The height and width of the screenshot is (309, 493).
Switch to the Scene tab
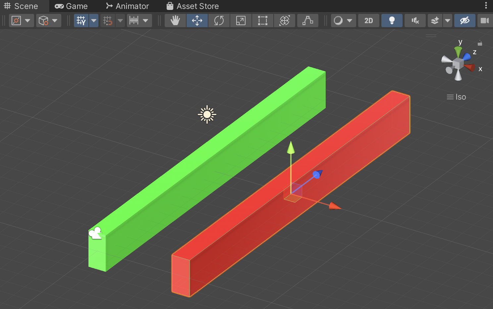[x=21, y=6]
